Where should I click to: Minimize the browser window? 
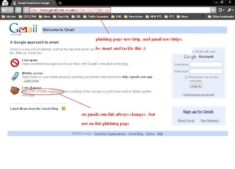(x=216, y=2)
